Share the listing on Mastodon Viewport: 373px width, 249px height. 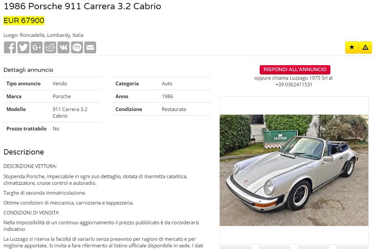click(77, 47)
